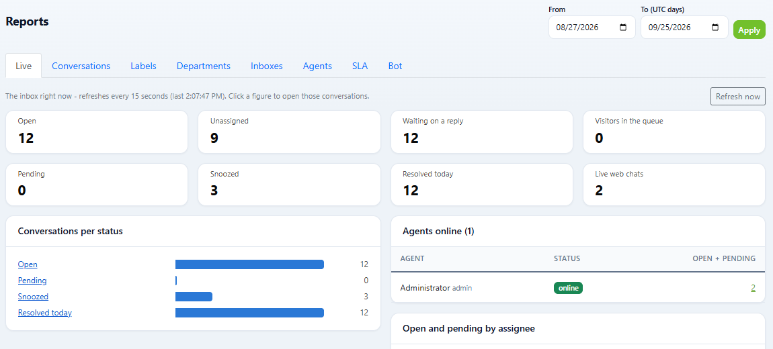Follow the Pending status link

(32, 281)
